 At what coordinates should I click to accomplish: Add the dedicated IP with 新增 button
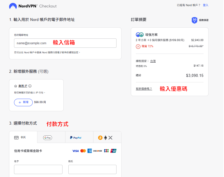coord(23,102)
